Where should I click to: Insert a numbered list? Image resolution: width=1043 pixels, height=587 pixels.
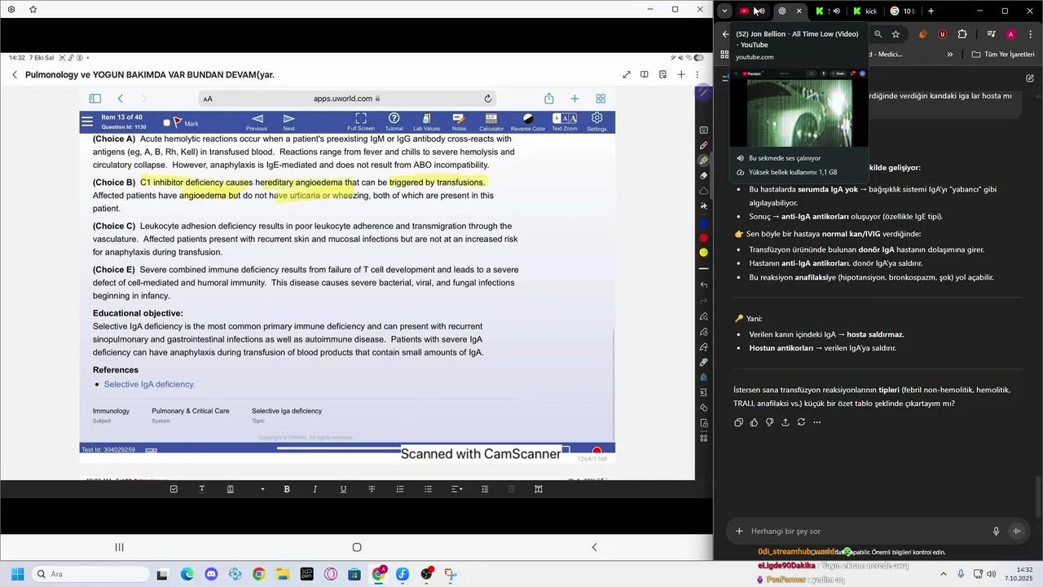(400, 489)
